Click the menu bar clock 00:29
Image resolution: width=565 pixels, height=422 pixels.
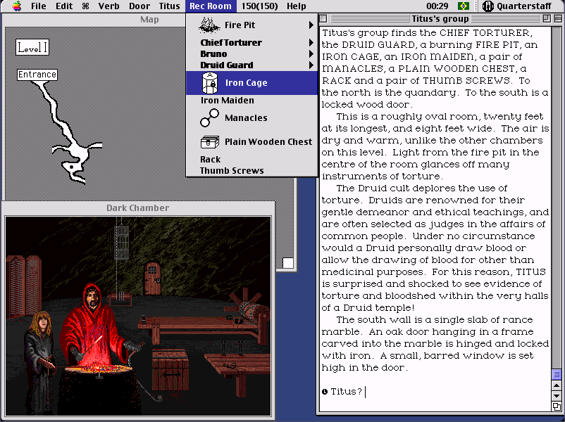pyautogui.click(x=437, y=6)
